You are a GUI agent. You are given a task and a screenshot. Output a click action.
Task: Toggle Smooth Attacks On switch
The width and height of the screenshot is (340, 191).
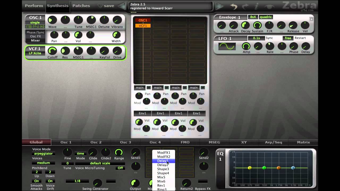click(36, 181)
